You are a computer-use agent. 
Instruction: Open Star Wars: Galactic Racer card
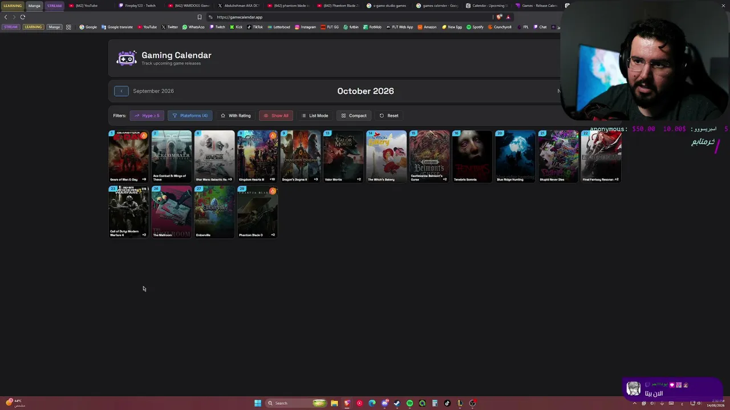pyautogui.click(x=214, y=157)
